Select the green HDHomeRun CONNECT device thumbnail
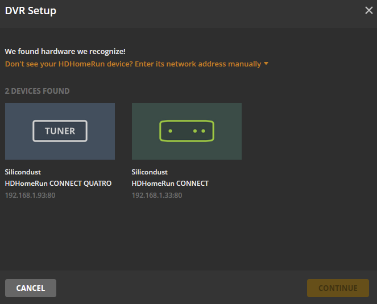This screenshot has width=377, height=304. coord(187,149)
